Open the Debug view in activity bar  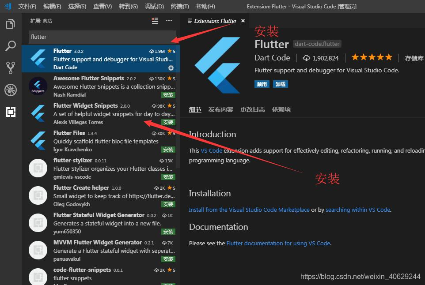click(x=11, y=90)
